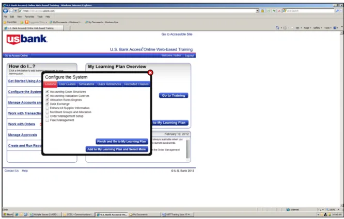
Task: Check the Order Management Setup checkbox
Action: tap(47, 116)
